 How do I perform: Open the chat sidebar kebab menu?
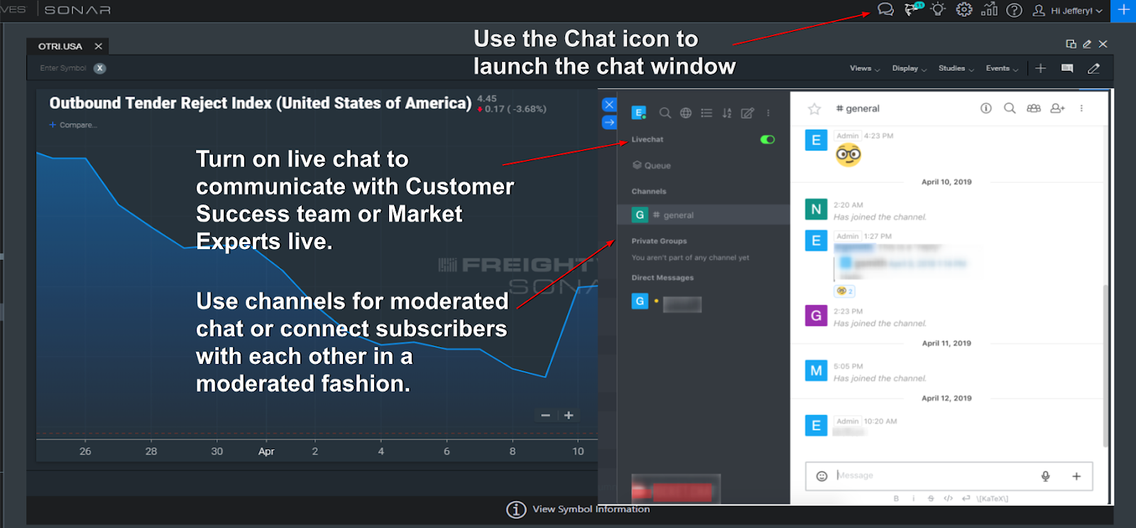(x=768, y=113)
